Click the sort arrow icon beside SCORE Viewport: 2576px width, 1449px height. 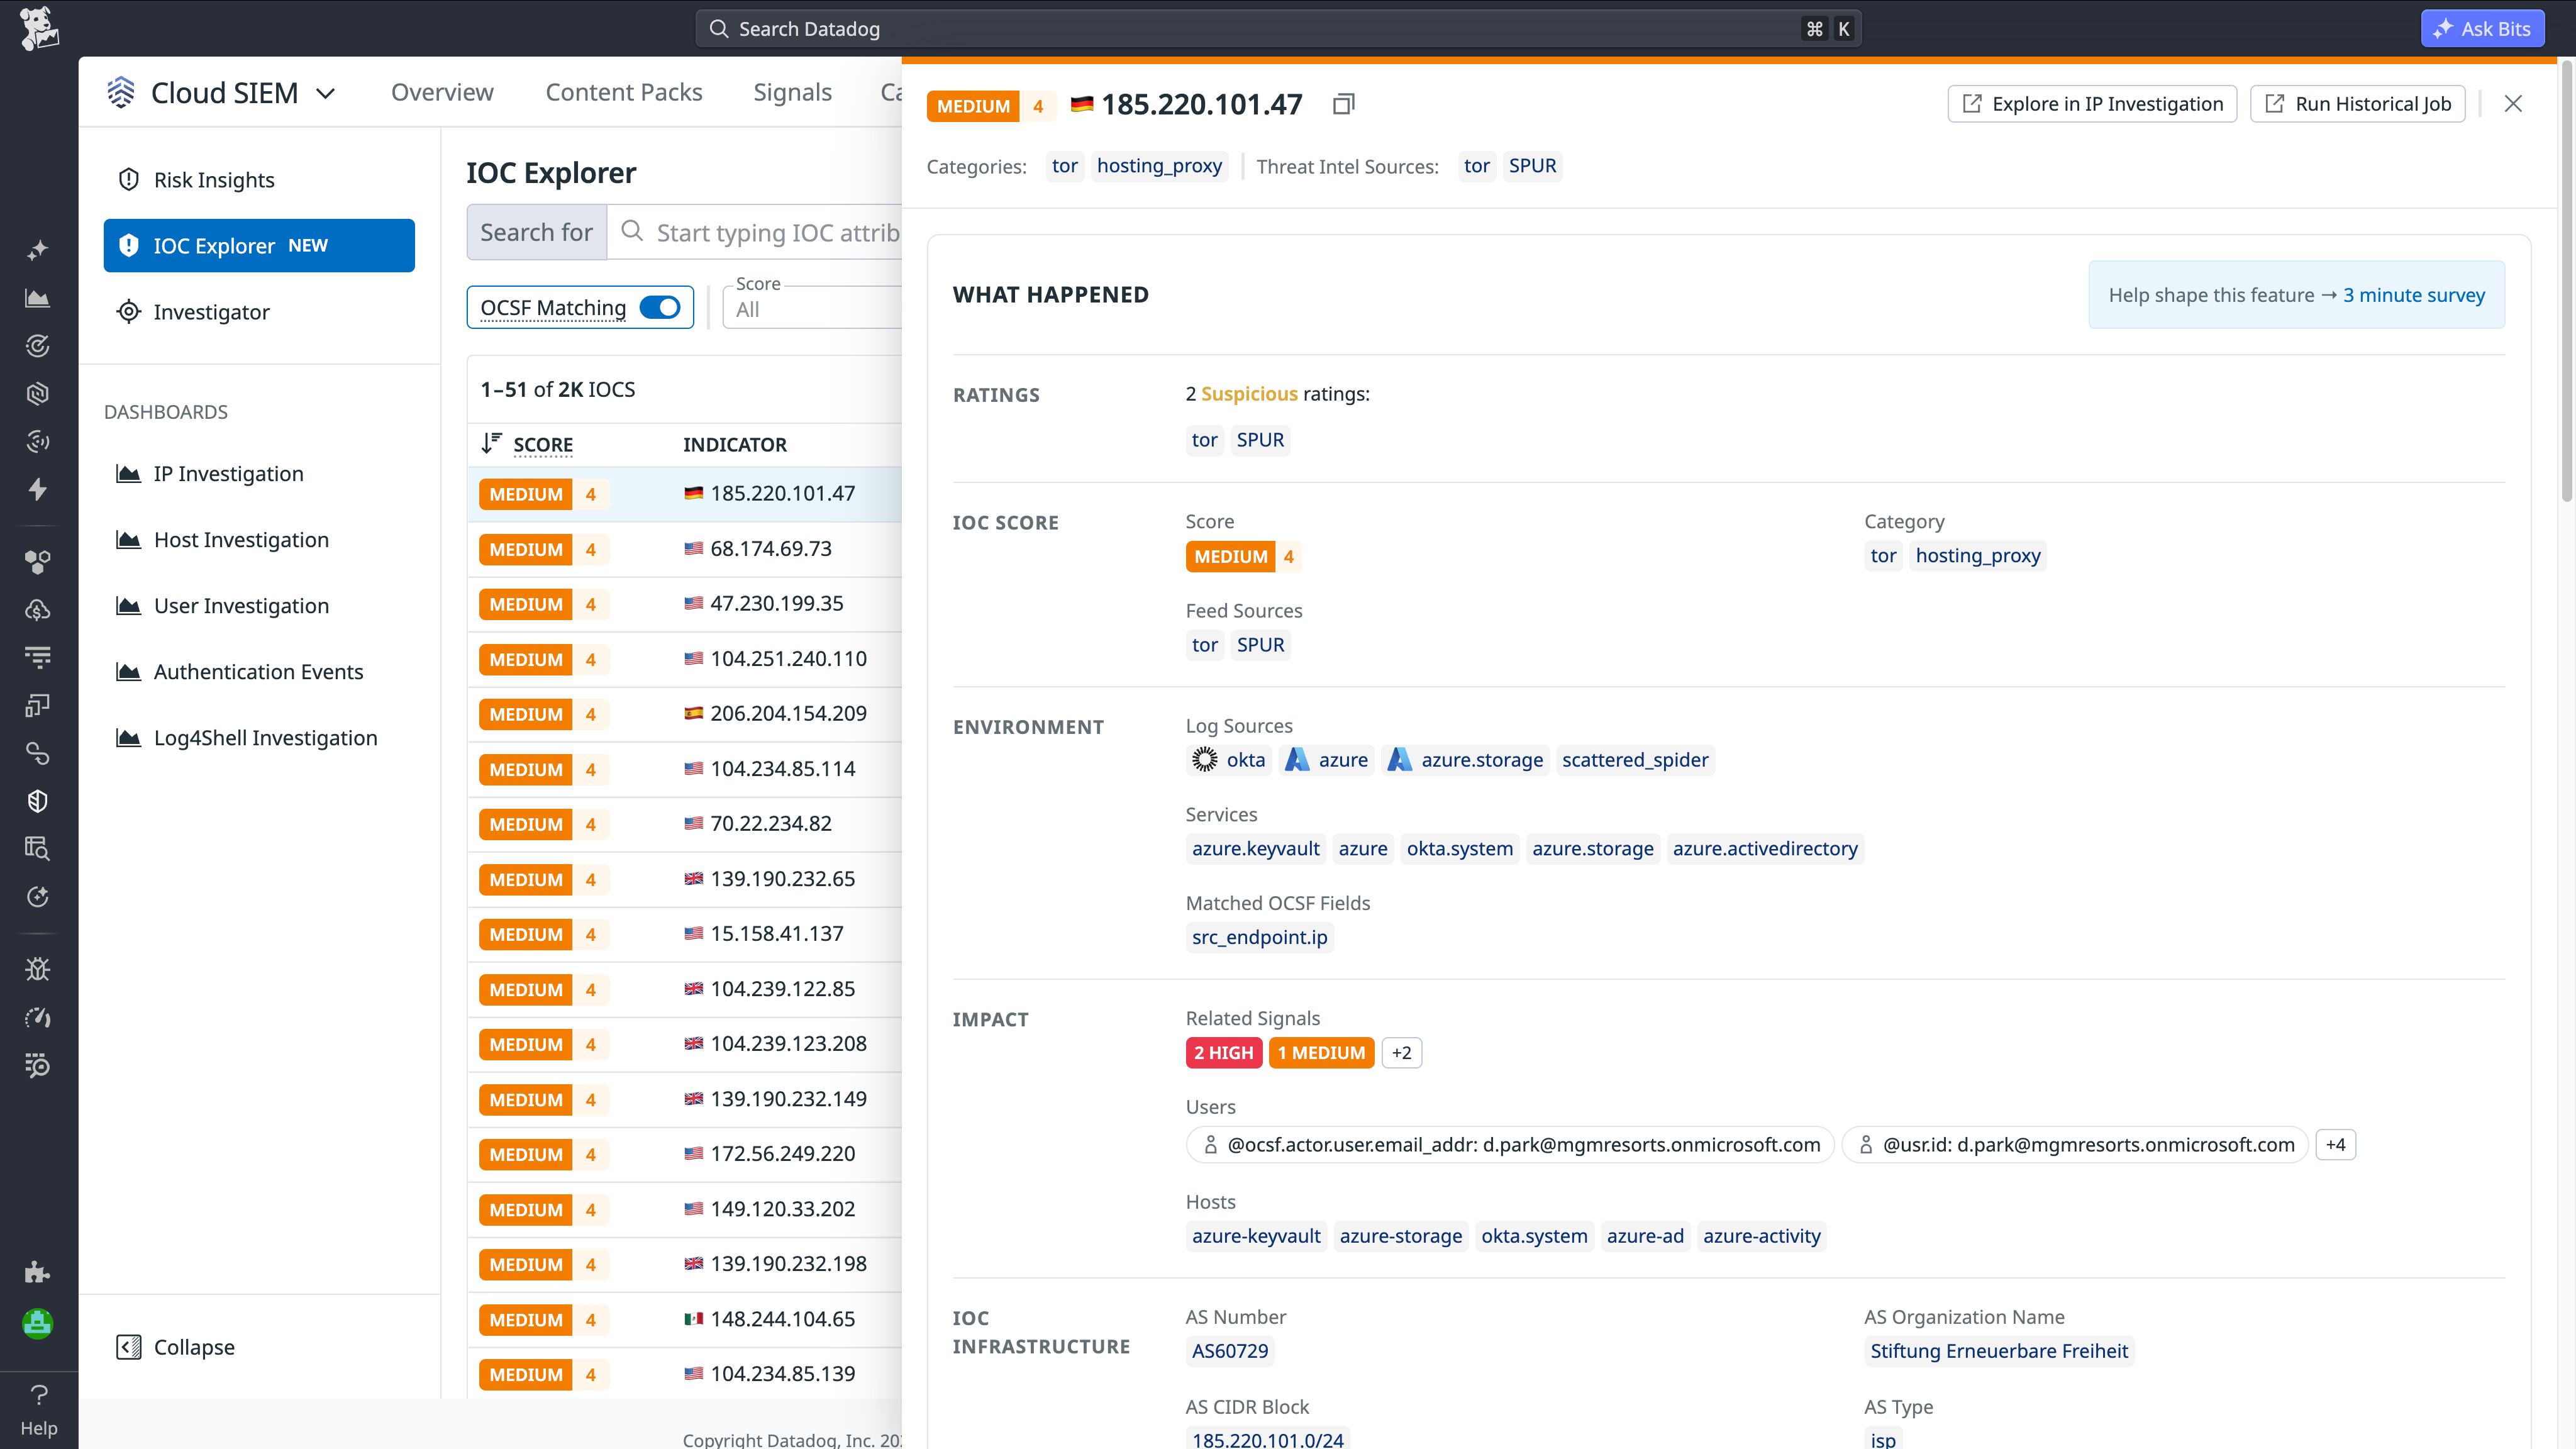pyautogui.click(x=491, y=443)
